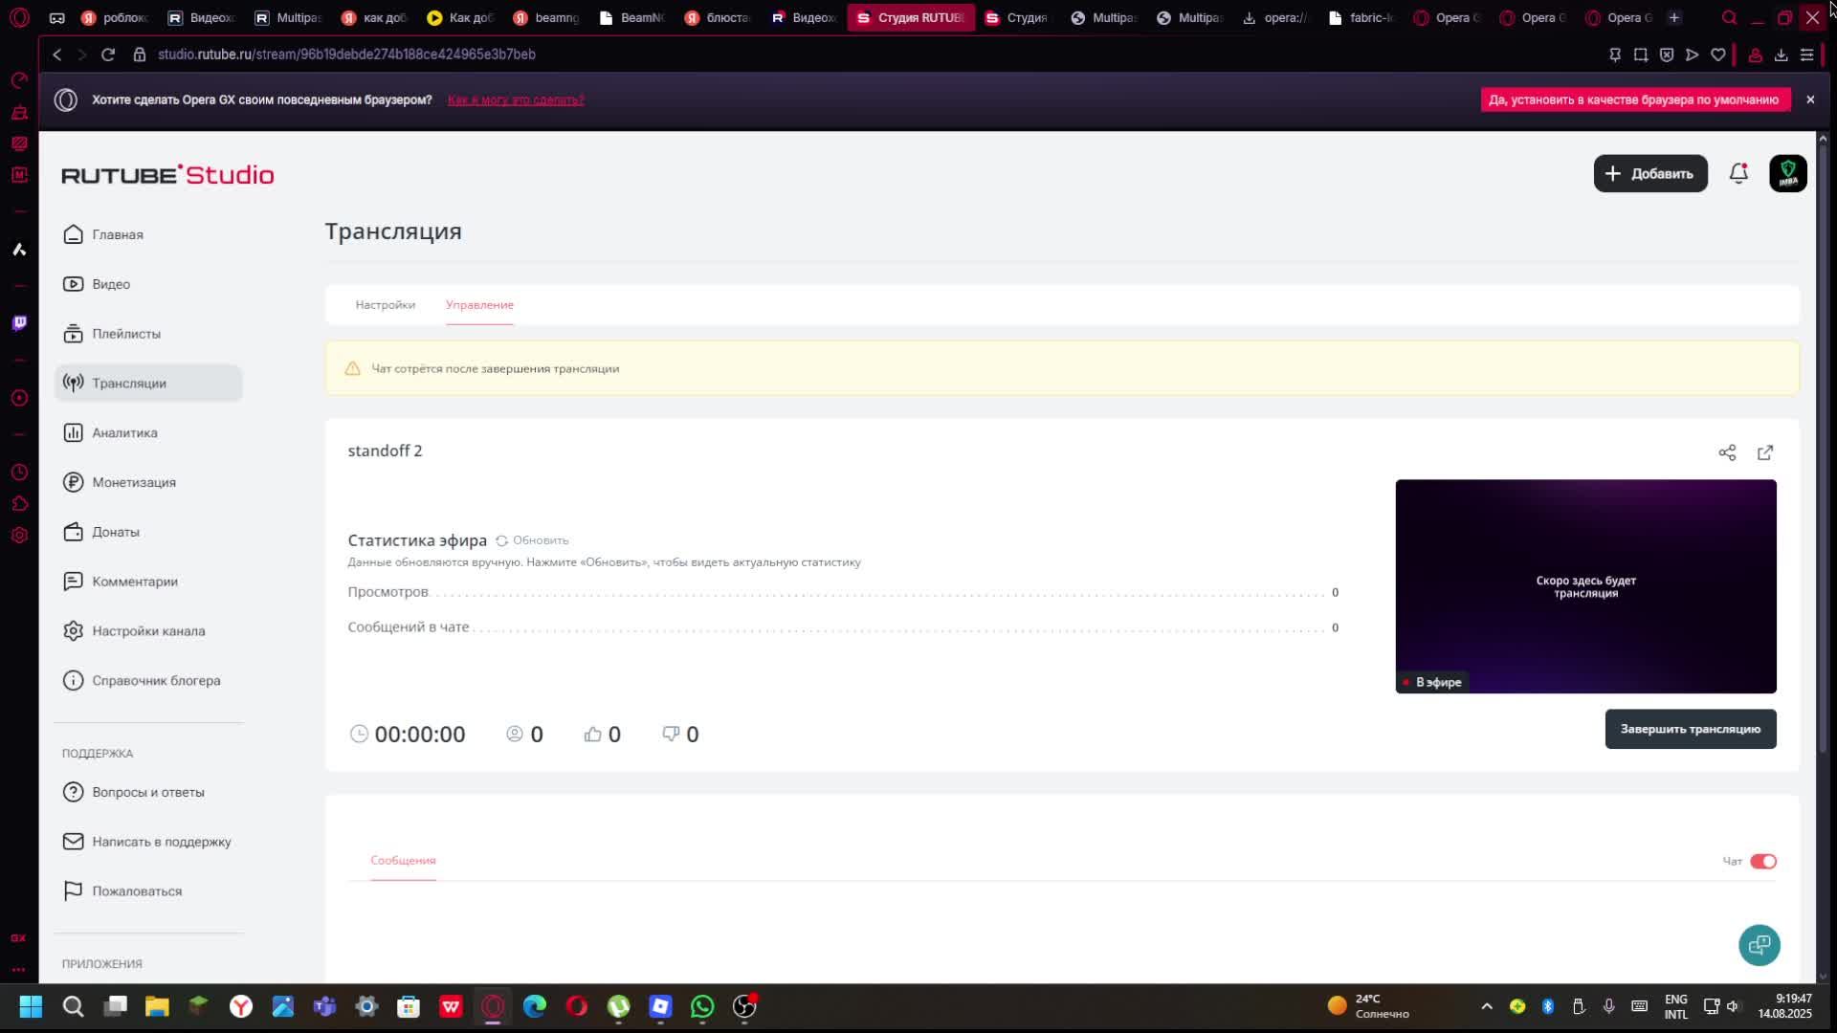Click the stream preview thumbnail
Screen dimensions: 1837x1033
[x=1584, y=585]
